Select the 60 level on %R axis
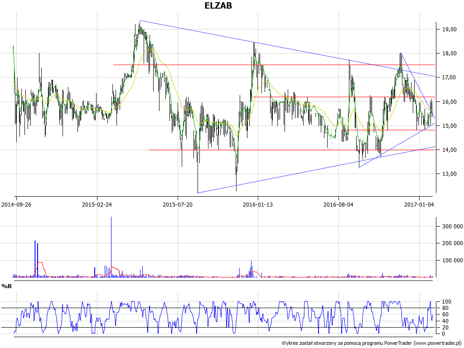 coord(446,314)
